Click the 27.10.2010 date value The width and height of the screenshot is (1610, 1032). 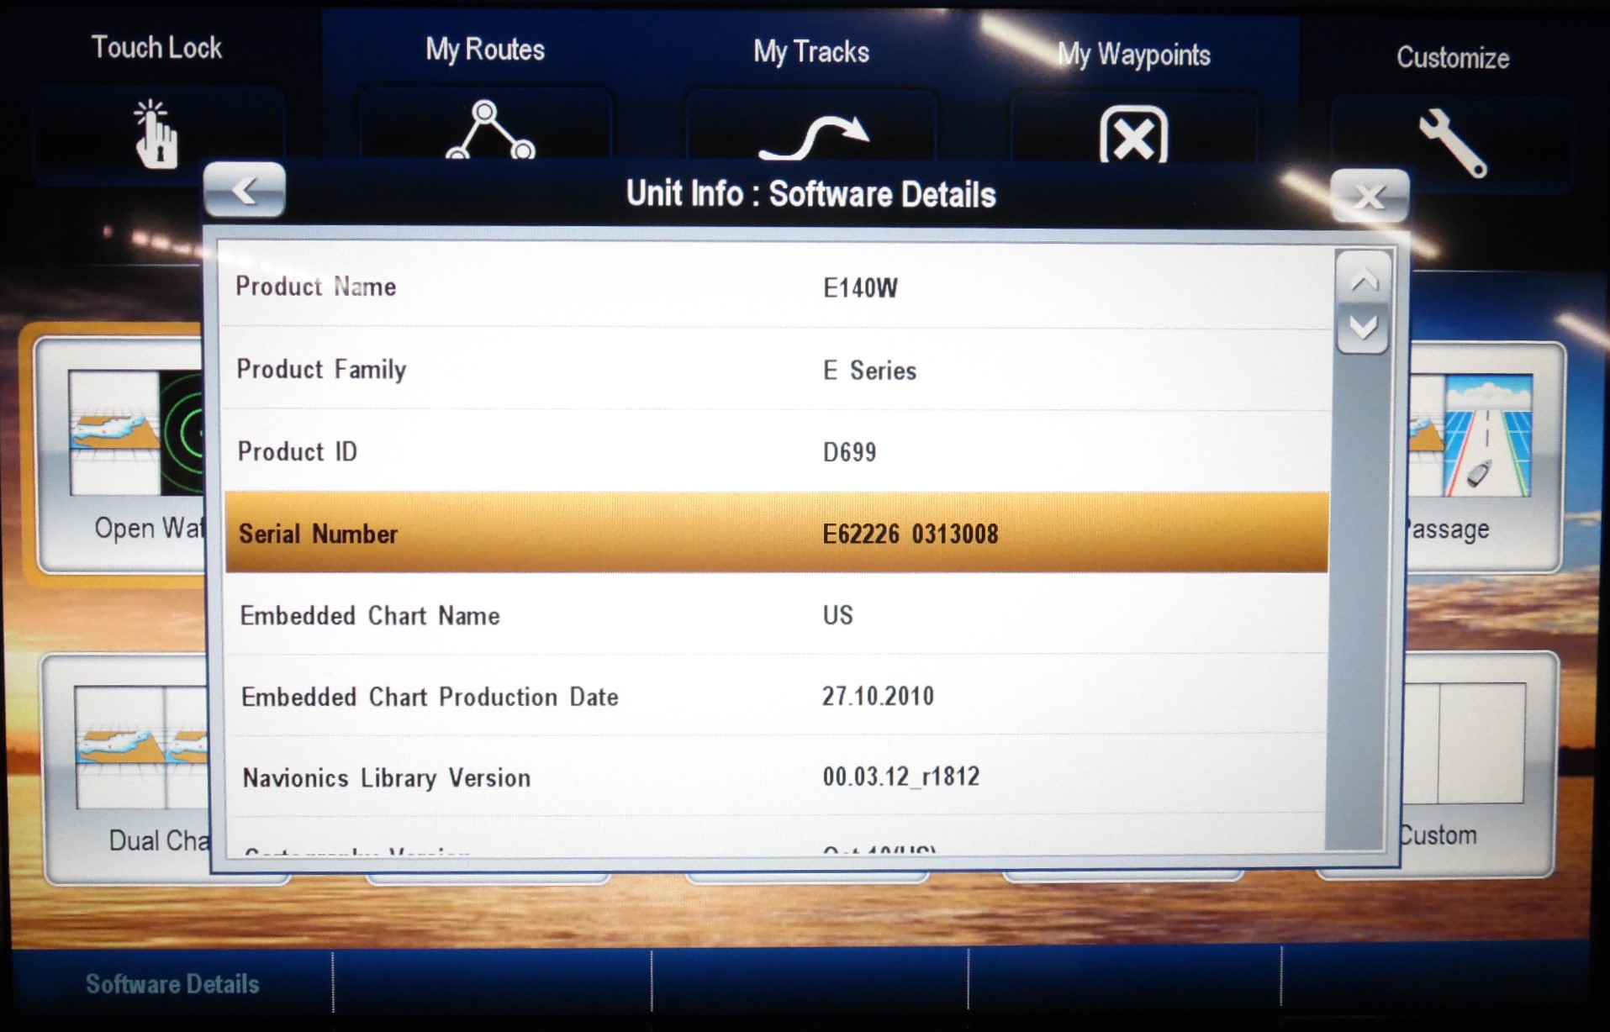tap(878, 696)
